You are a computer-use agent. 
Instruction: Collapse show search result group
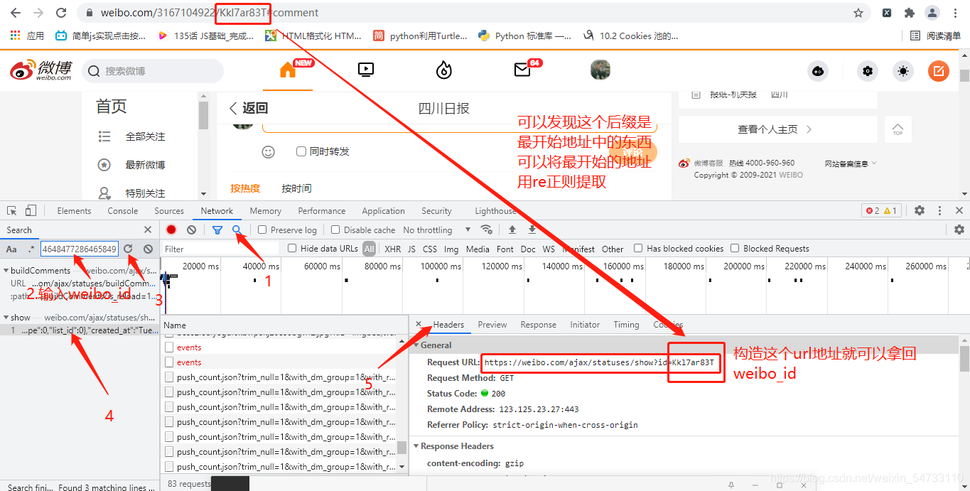(6, 318)
